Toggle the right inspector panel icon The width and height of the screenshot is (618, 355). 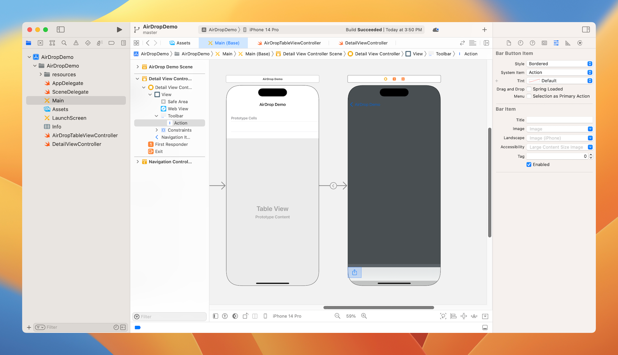click(x=586, y=30)
